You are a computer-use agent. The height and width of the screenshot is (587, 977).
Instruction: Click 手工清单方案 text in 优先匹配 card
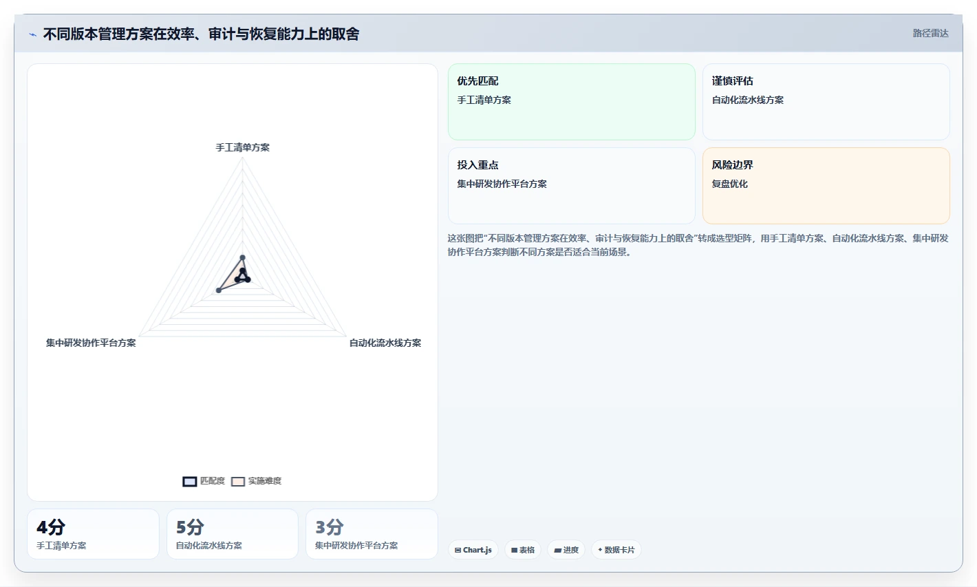pyautogui.click(x=484, y=100)
